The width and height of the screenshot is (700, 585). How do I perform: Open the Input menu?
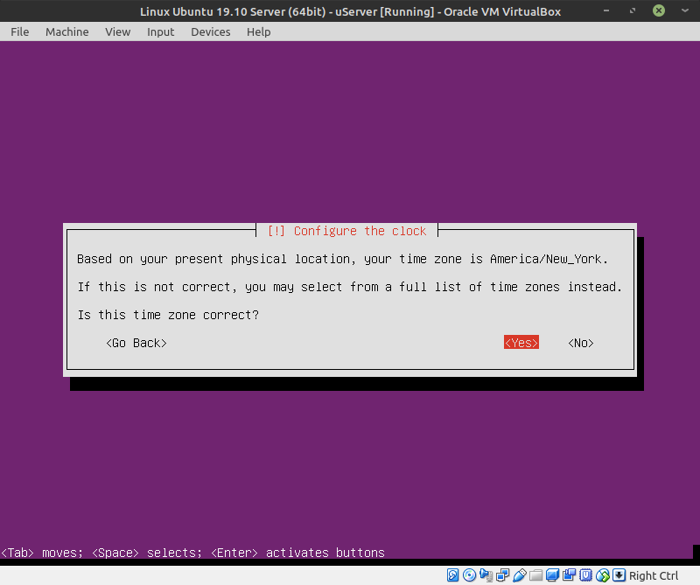pos(161,32)
